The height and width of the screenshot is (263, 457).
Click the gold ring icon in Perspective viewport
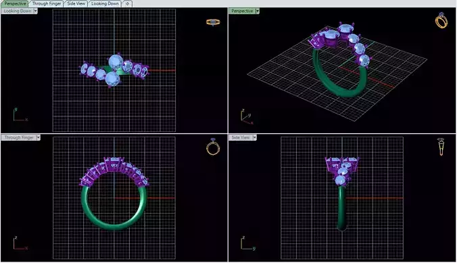click(441, 20)
